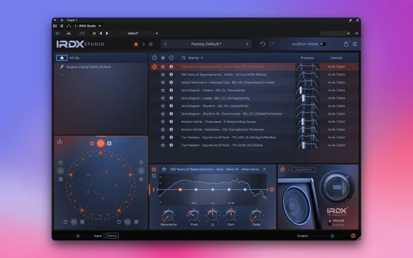The width and height of the screenshot is (413, 258).
Task: Step to previous host preset arrow
Action: coord(101,34)
